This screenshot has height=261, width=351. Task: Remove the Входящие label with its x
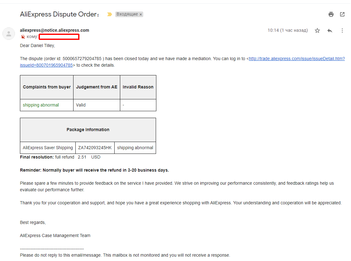141,15
